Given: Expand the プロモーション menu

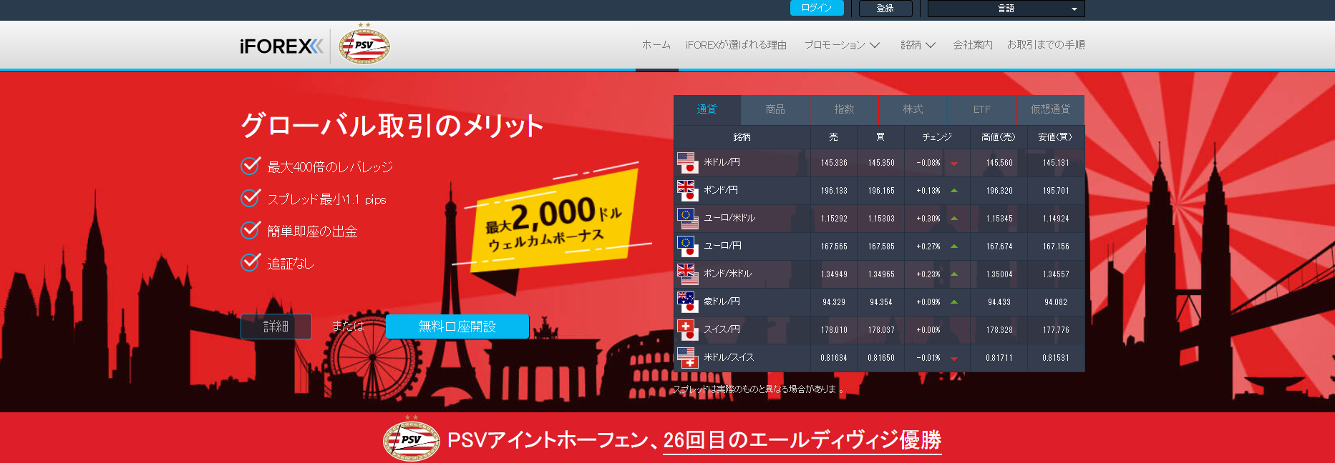Looking at the screenshot, I should pyautogui.click(x=842, y=45).
